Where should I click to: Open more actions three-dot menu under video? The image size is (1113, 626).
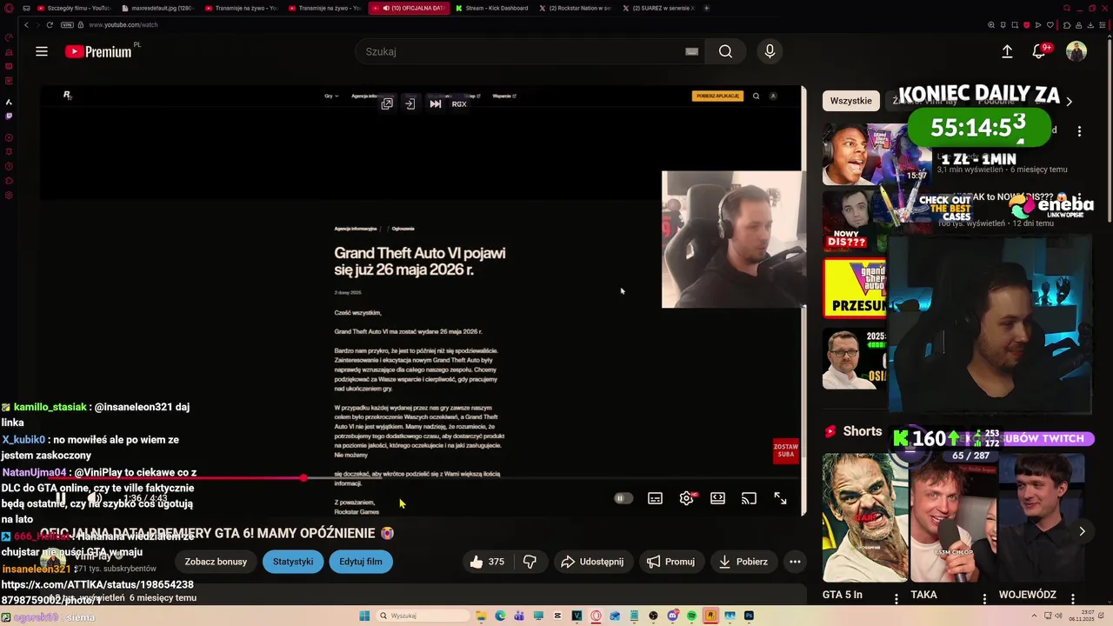point(795,562)
